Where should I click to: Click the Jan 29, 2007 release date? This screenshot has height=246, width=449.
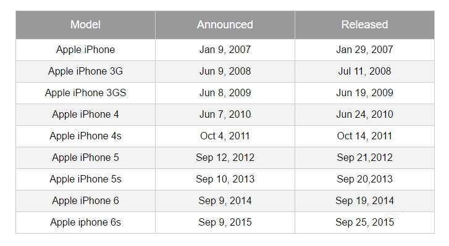point(364,50)
